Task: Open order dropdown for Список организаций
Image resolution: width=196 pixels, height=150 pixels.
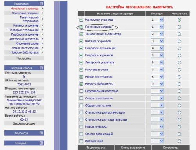Action: pos(157,134)
